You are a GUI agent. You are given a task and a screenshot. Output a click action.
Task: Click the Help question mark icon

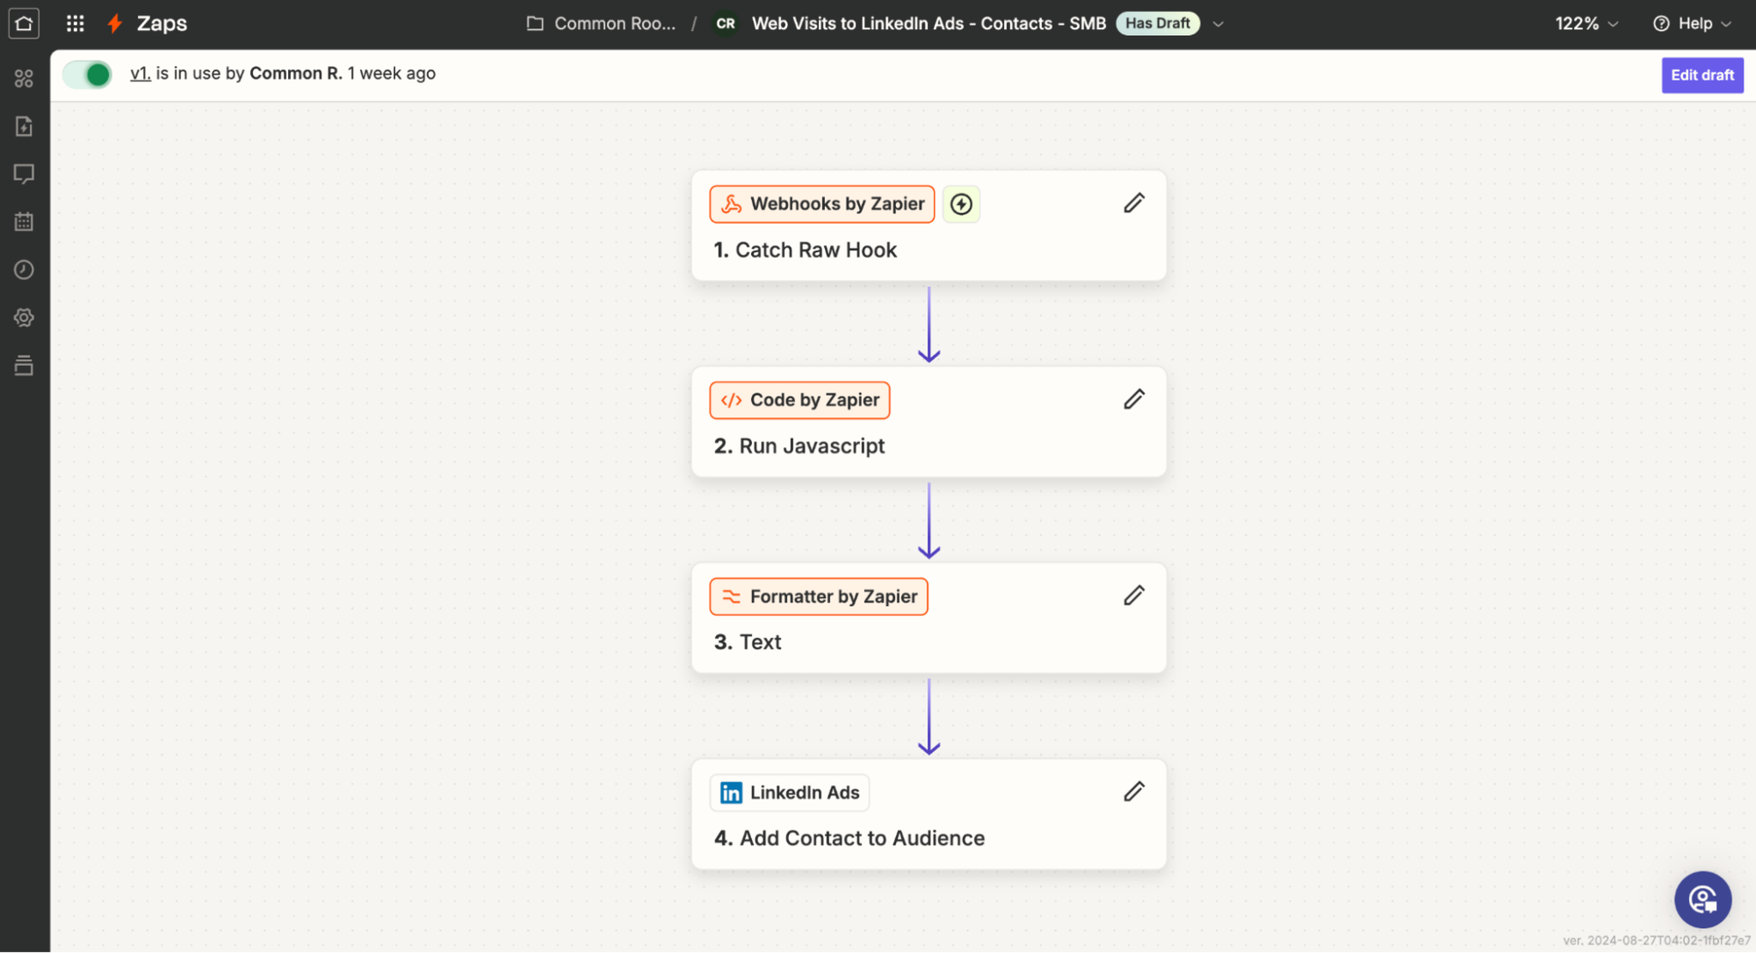(x=1661, y=24)
